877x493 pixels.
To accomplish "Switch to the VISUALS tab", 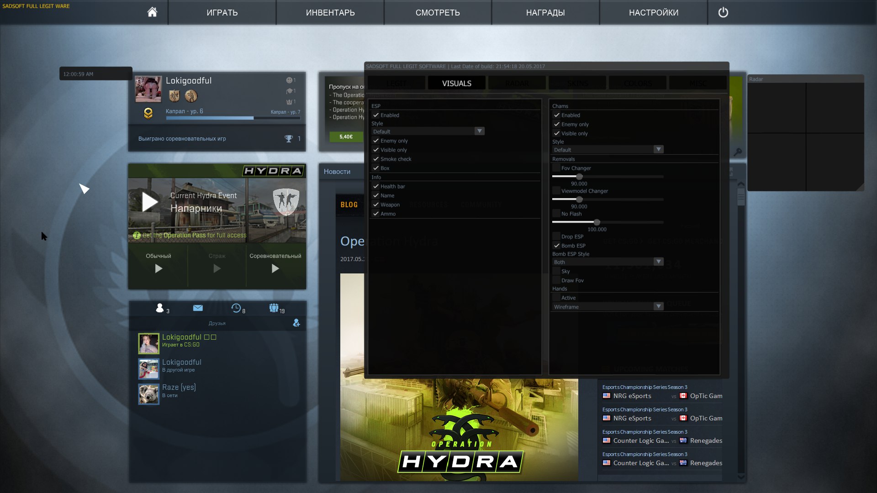I will point(456,84).
